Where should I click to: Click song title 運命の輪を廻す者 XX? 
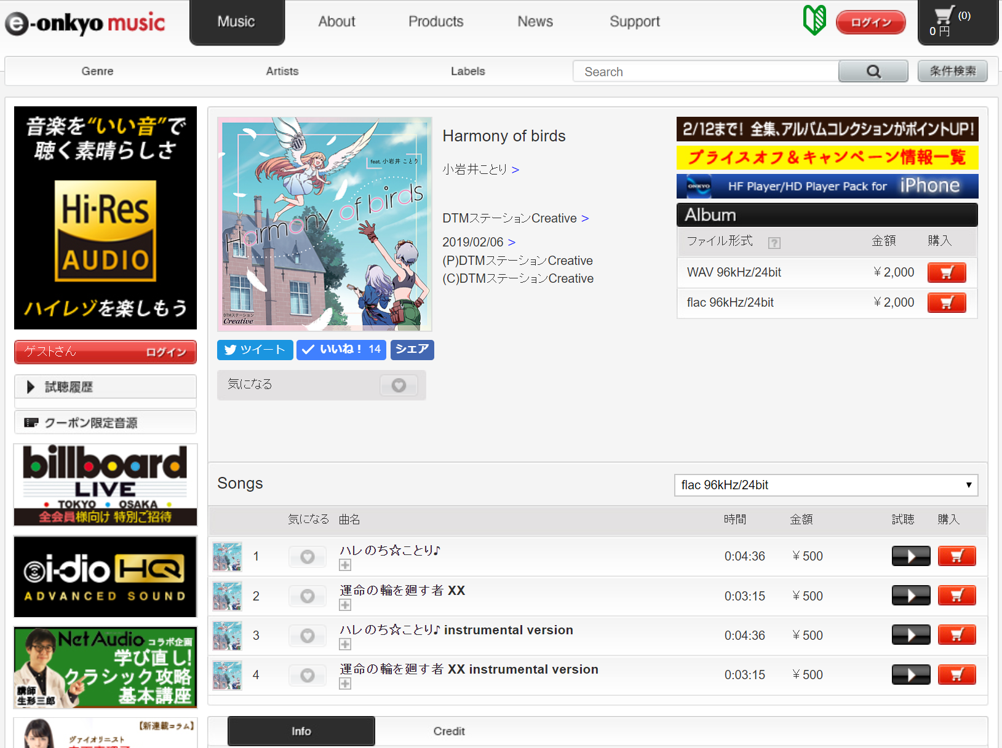point(402,591)
